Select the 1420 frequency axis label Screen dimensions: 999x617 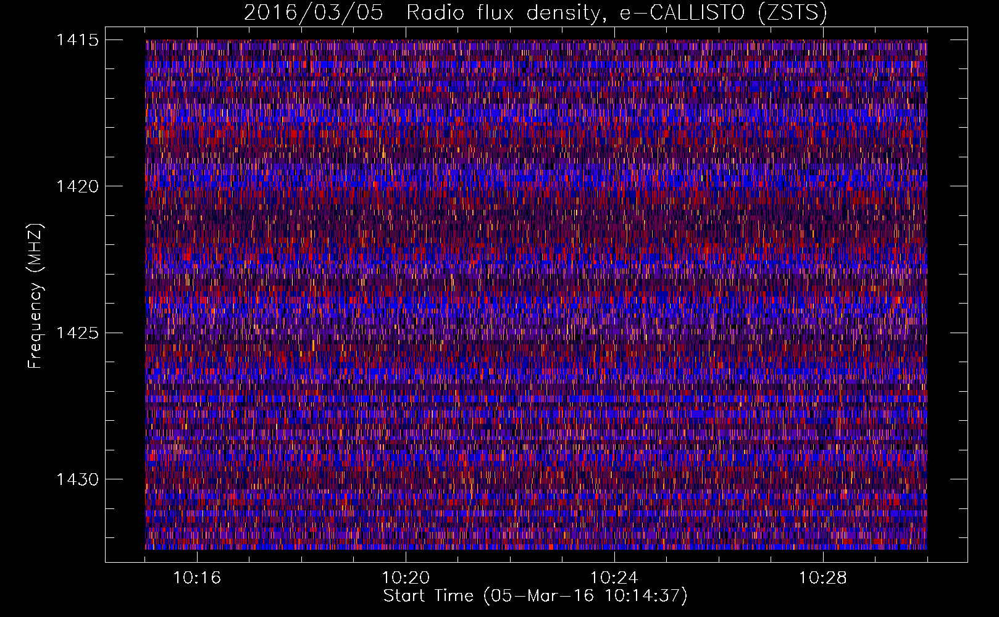77,186
